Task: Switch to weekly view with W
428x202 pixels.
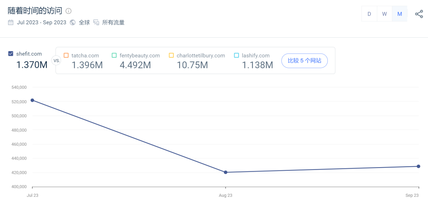Action: pos(384,14)
